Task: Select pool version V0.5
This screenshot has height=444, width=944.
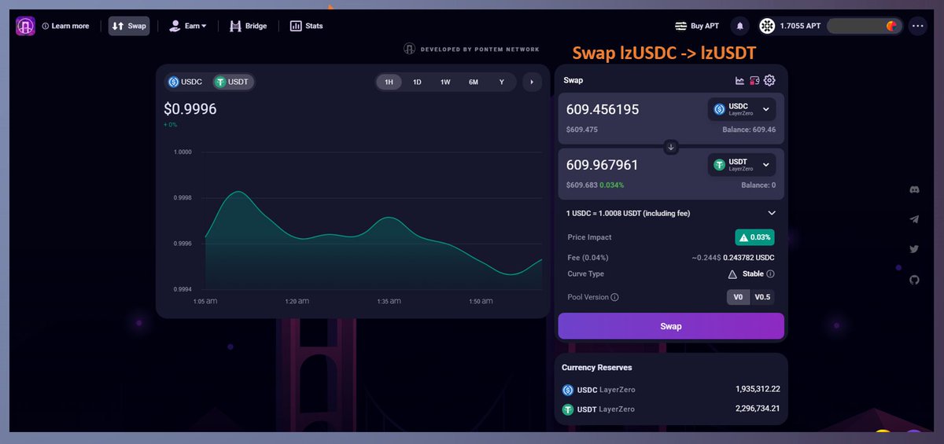Action: point(762,297)
